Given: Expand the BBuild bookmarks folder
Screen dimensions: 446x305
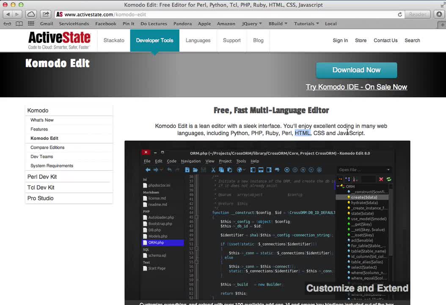Looking at the screenshot, I should (278, 24).
